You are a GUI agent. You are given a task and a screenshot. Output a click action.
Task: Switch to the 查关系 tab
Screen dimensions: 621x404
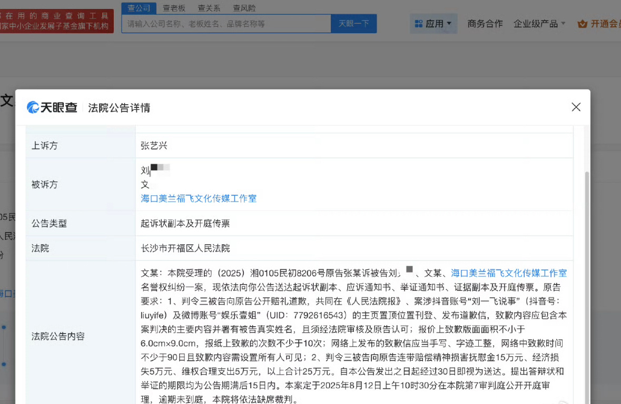pos(209,8)
